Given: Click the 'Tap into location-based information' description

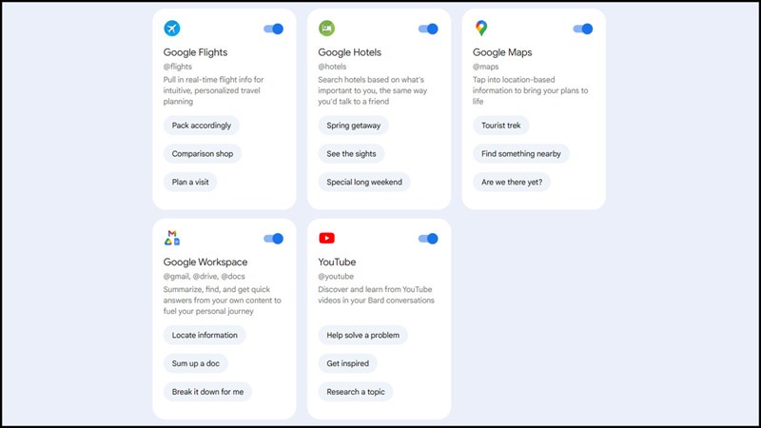Looking at the screenshot, I should pyautogui.click(x=531, y=90).
